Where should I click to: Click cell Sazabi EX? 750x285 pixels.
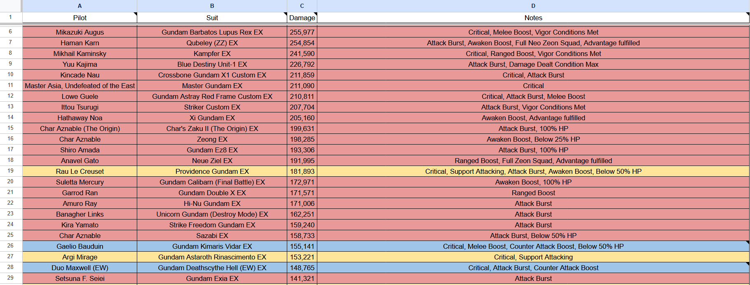click(212, 236)
